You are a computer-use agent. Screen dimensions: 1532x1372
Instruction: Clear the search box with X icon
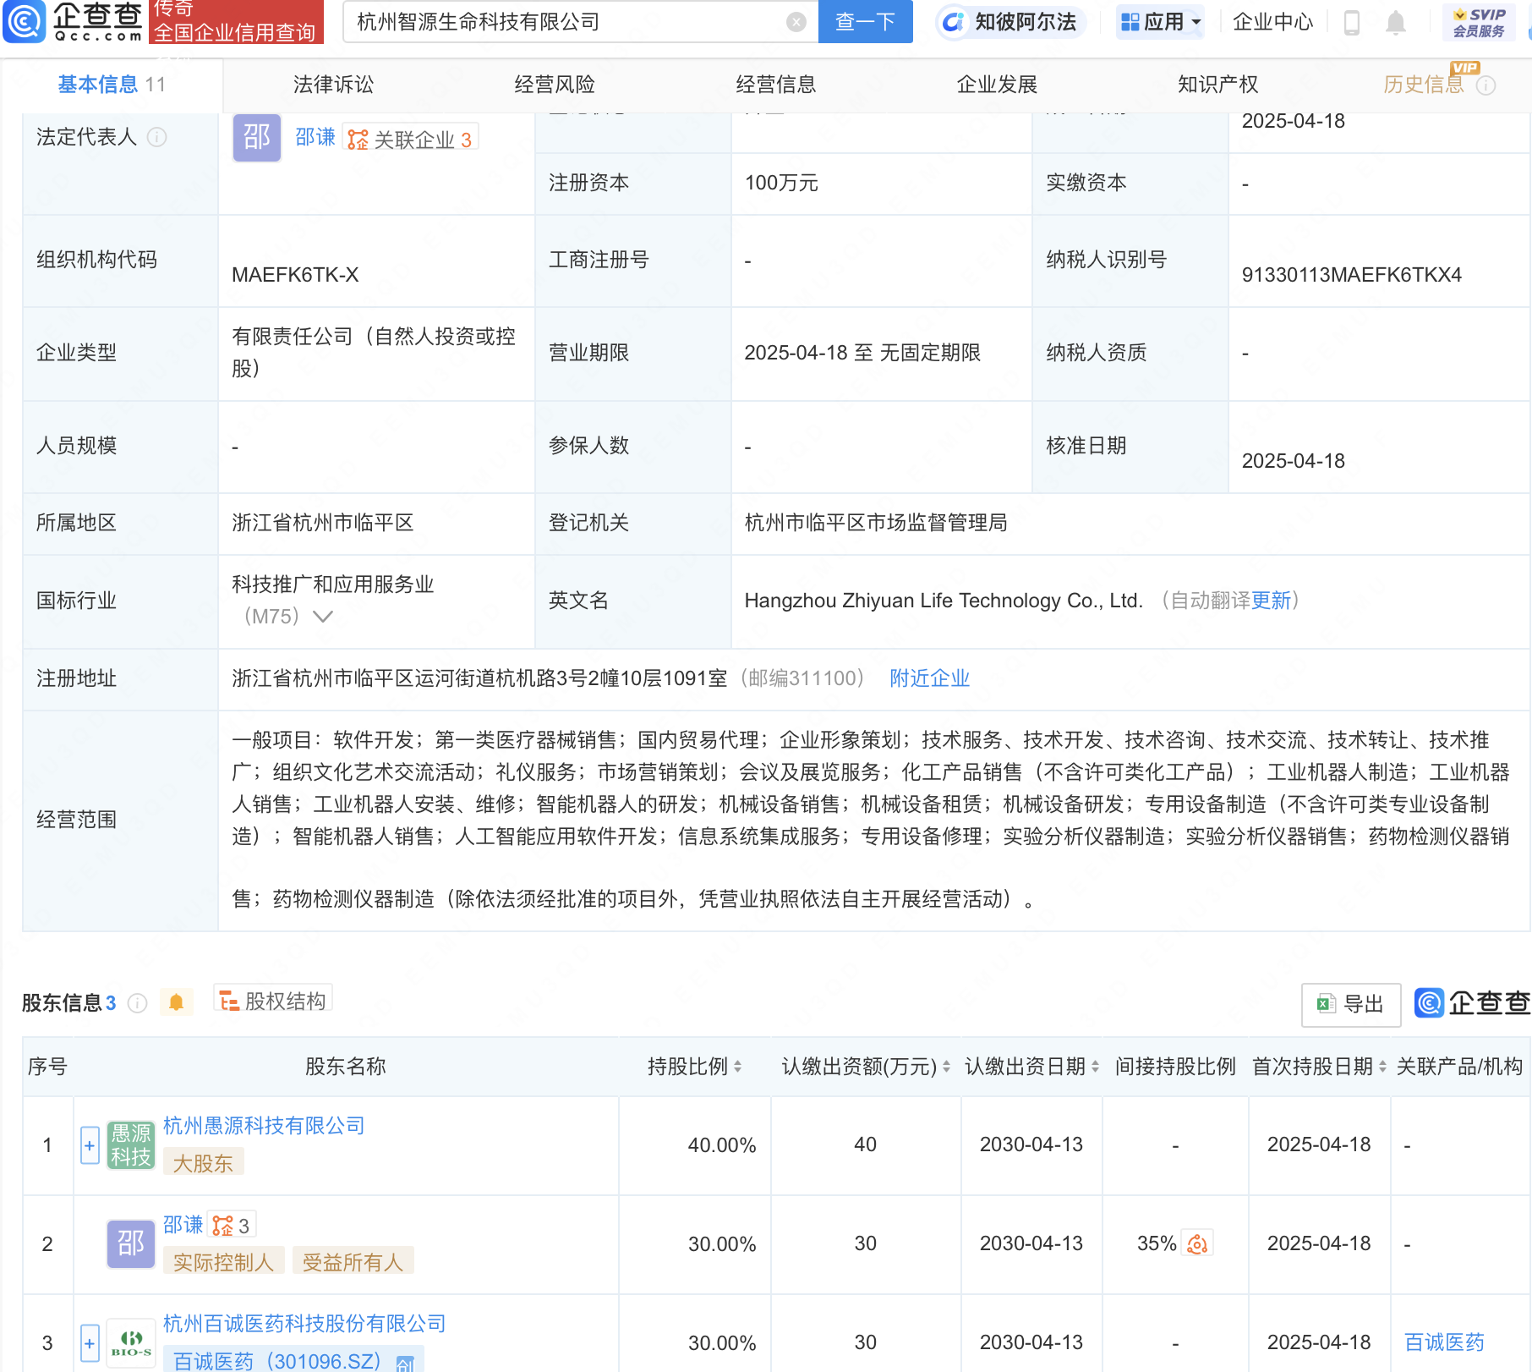[x=796, y=22]
